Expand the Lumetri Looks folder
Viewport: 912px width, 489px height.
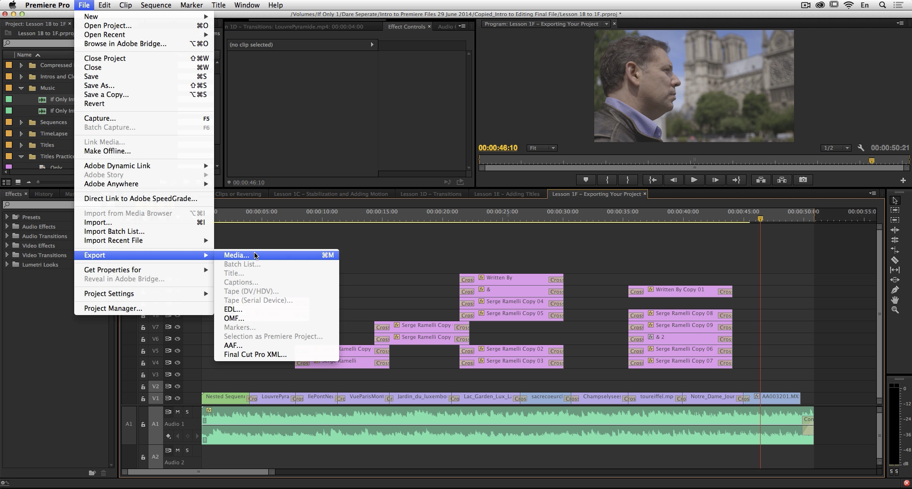(7, 264)
